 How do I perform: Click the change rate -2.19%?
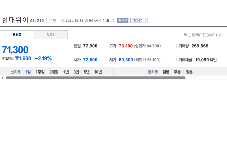coord(43,58)
